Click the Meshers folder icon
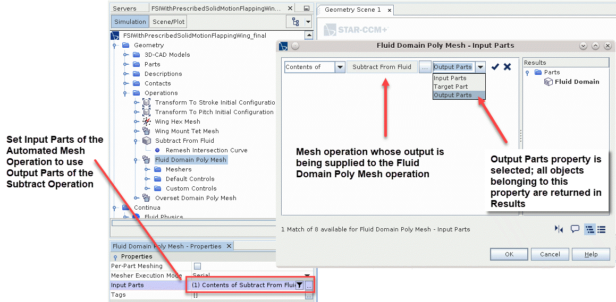The width and height of the screenshot is (616, 302). pos(157,169)
